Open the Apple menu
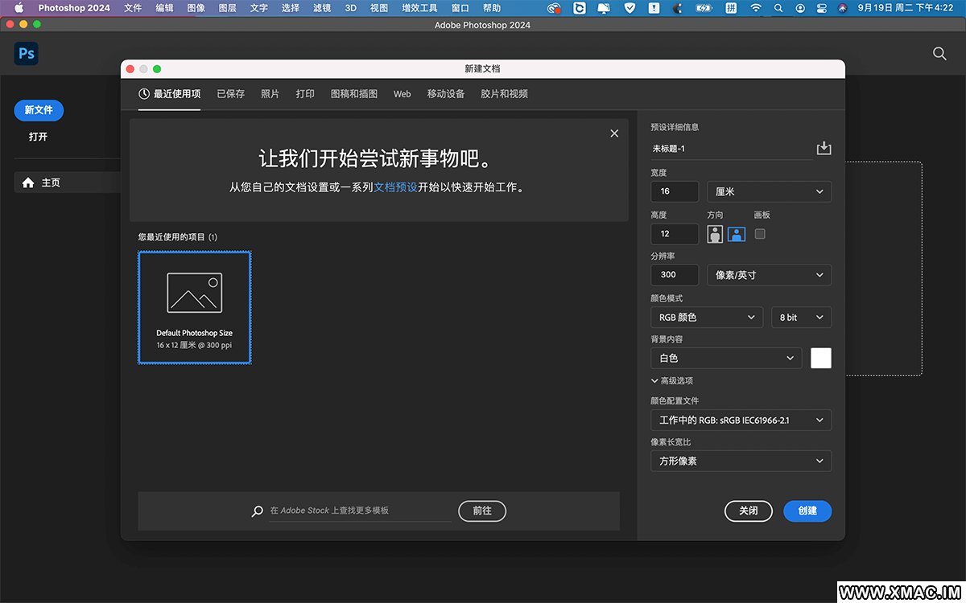 pos(19,8)
